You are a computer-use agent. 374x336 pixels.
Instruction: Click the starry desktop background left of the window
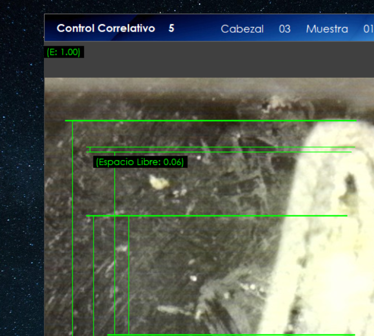tap(21, 169)
